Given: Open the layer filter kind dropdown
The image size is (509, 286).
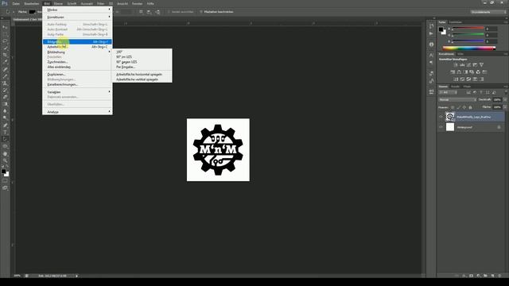Looking at the screenshot, I should tap(448, 92).
